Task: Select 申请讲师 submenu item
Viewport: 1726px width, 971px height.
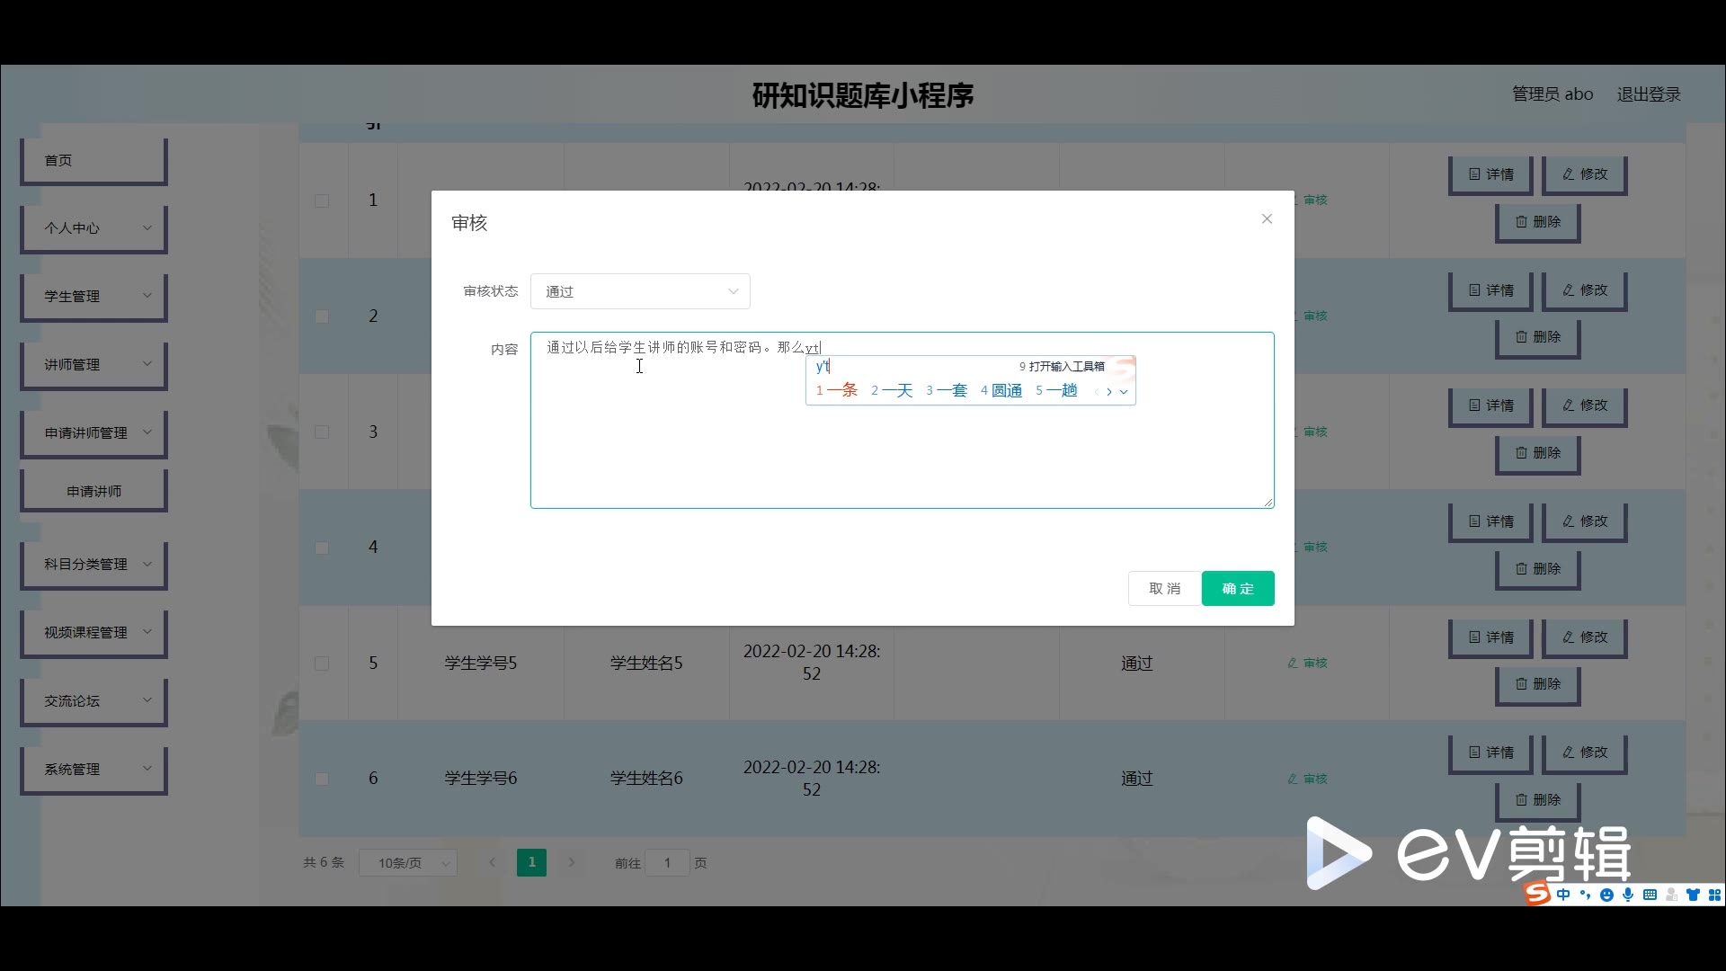Action: pos(94,491)
